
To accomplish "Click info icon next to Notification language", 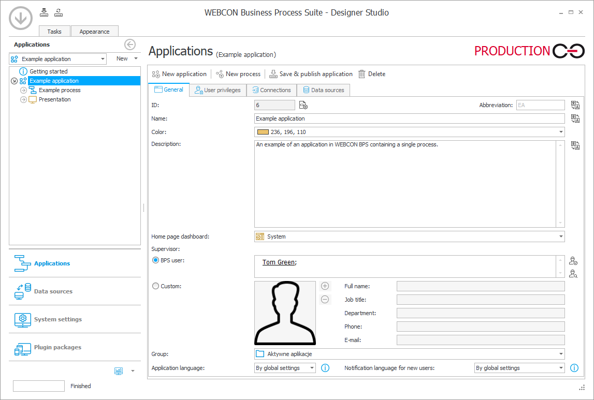I will [574, 368].
